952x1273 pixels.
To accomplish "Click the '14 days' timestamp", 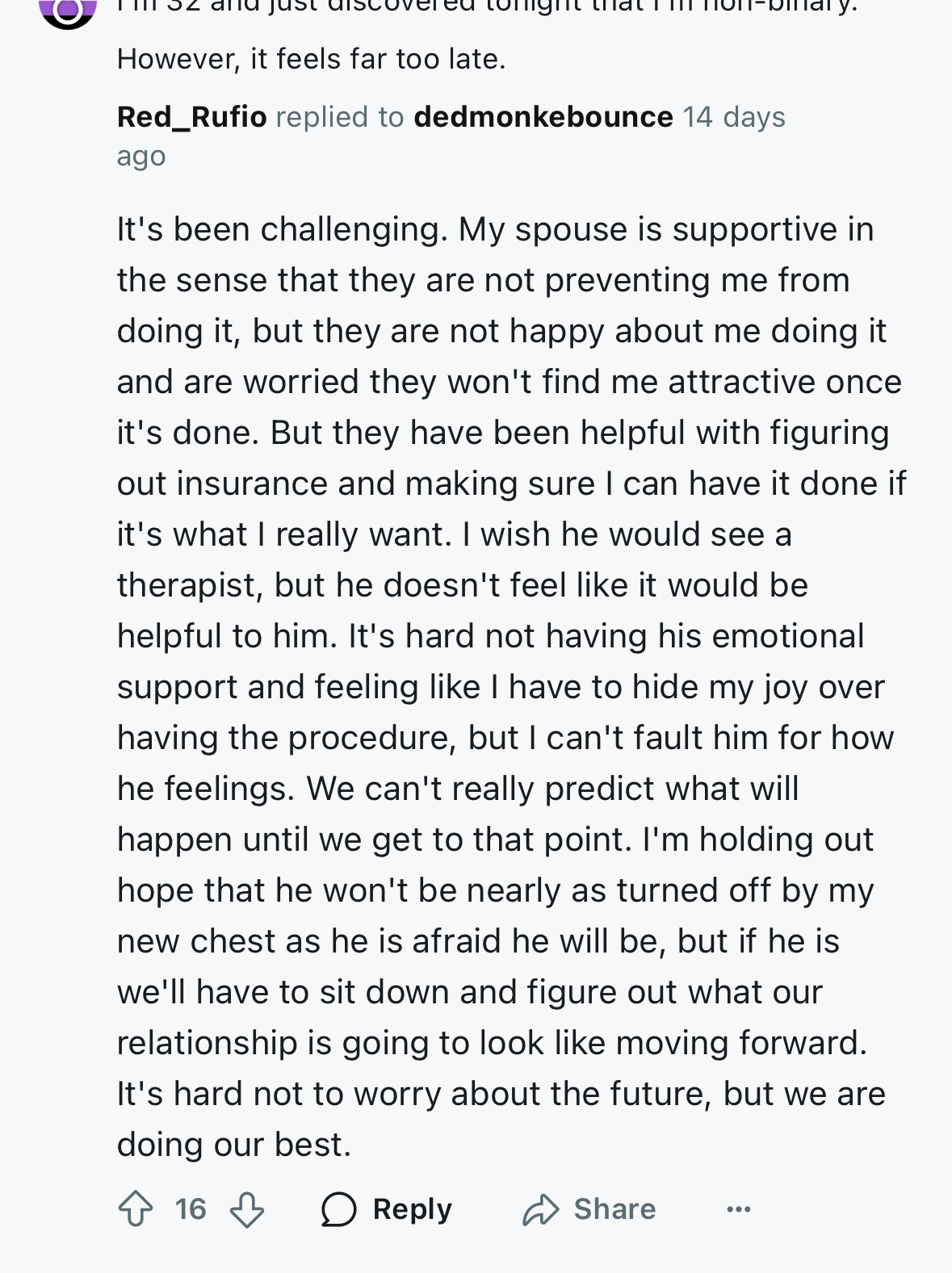I will pyautogui.click(x=733, y=117).
